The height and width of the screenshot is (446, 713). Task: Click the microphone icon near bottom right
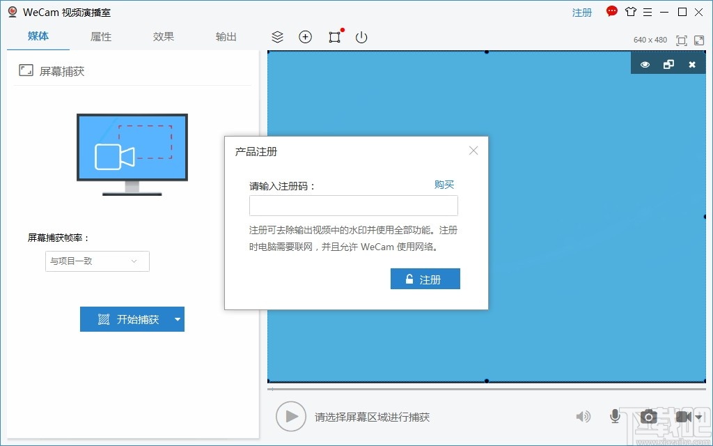615,416
